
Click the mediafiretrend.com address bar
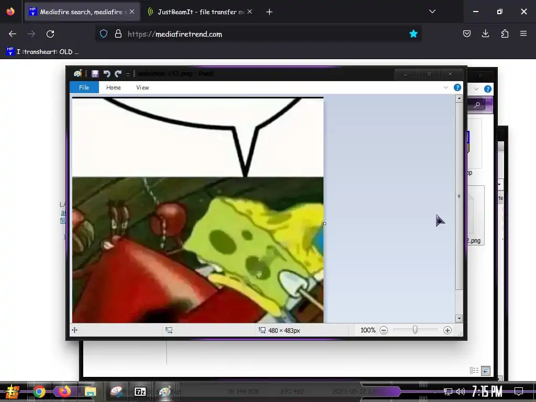click(x=259, y=34)
